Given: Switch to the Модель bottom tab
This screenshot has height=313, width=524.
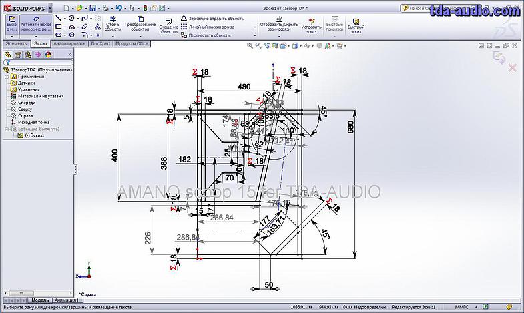Looking at the screenshot, I should click(x=40, y=300).
